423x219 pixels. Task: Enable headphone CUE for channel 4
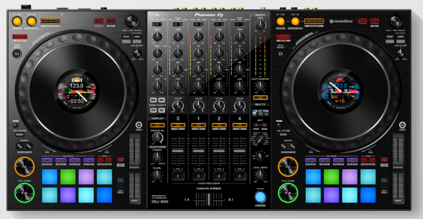click(240, 125)
